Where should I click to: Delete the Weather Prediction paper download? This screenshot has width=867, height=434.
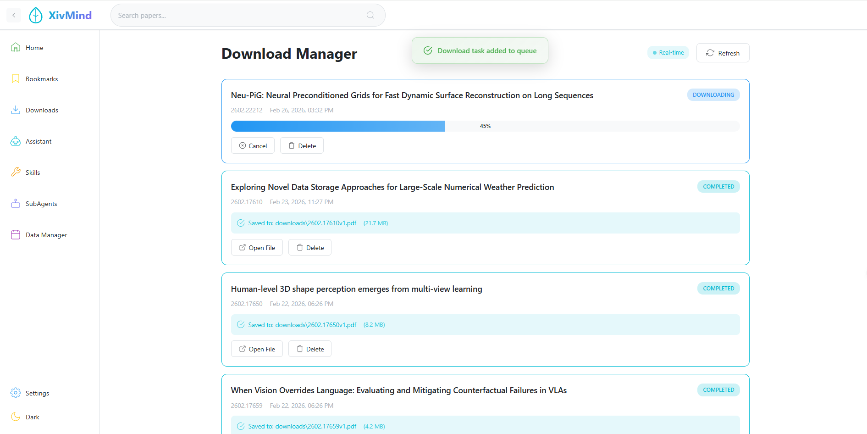tap(310, 247)
